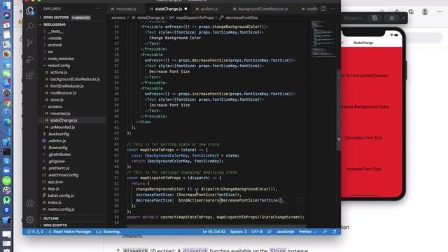This screenshot has width=448, height=252.
Task: Click the feedback icon in status bar
Action: [325, 232]
